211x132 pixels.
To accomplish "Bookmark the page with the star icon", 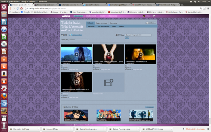I will [x=204, y=8].
